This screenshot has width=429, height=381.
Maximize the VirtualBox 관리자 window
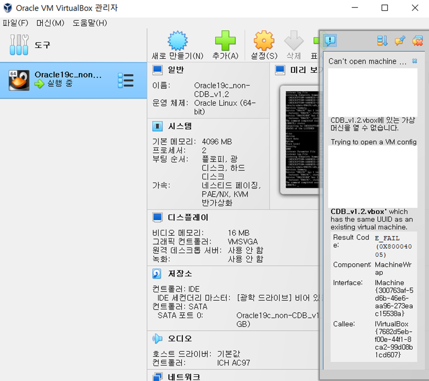[385, 8]
